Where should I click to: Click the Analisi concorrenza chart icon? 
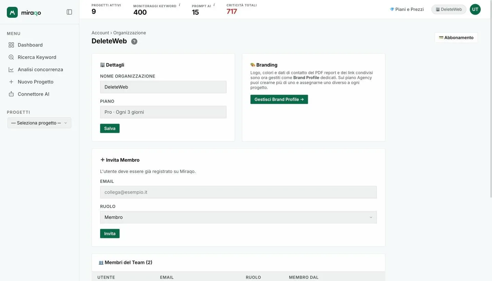coord(11,69)
